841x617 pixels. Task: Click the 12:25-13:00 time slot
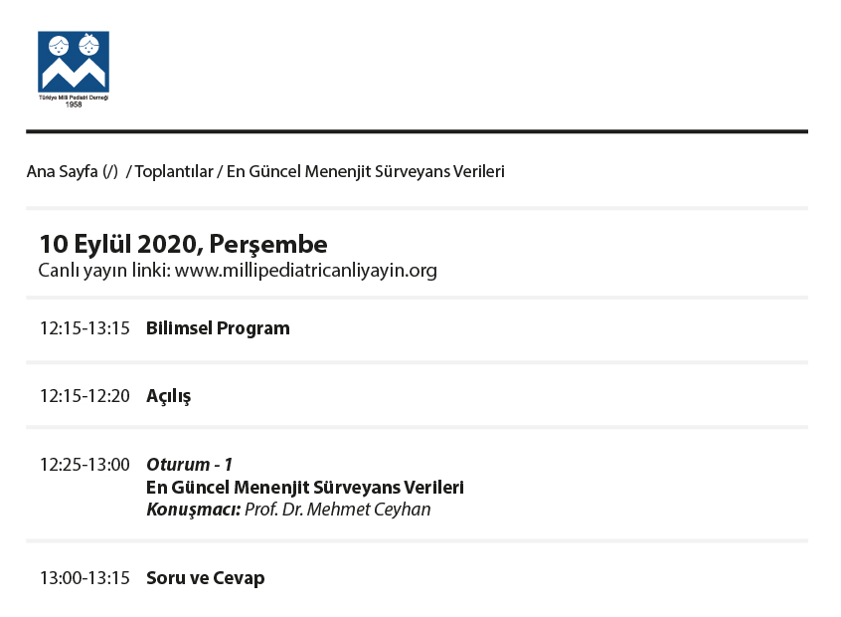click(x=84, y=464)
